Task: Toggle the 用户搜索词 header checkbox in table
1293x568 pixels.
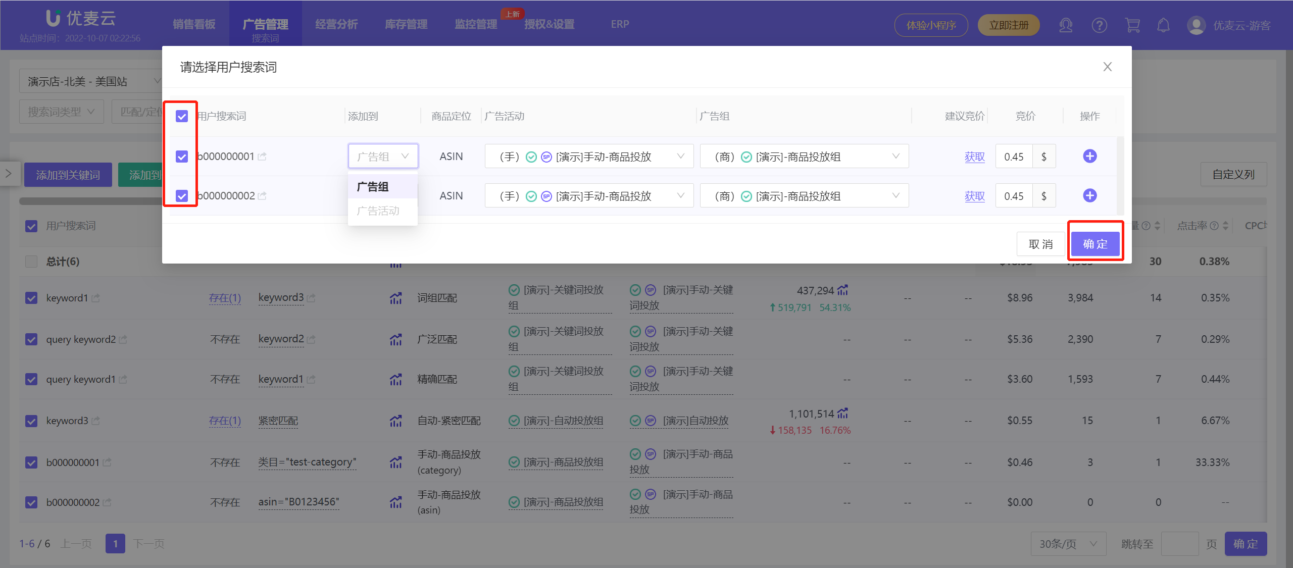Action: pyautogui.click(x=31, y=226)
